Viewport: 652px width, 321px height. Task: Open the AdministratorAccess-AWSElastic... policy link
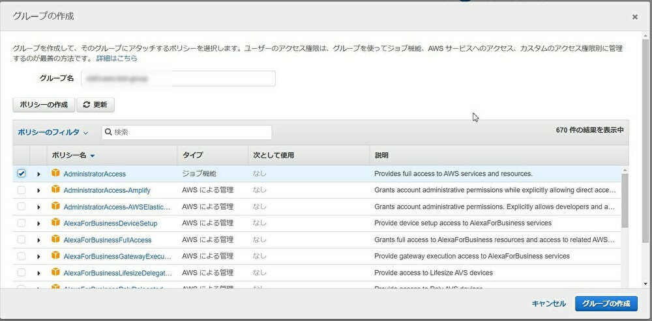point(117,207)
